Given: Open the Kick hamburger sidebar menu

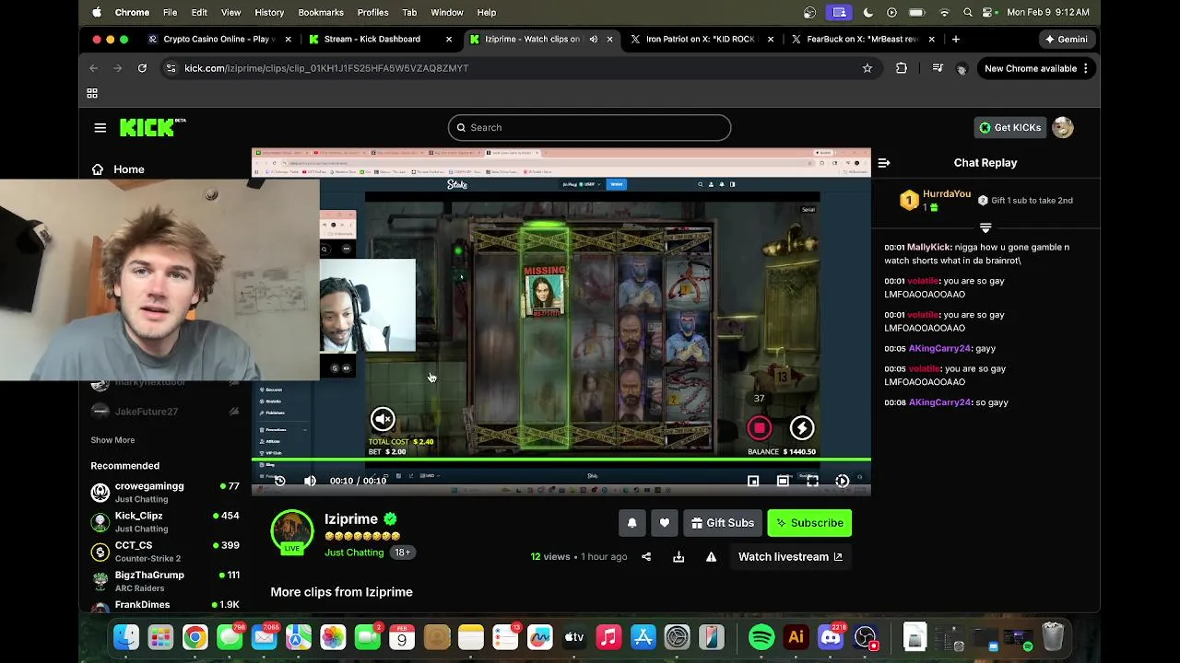Looking at the screenshot, I should coord(100,128).
